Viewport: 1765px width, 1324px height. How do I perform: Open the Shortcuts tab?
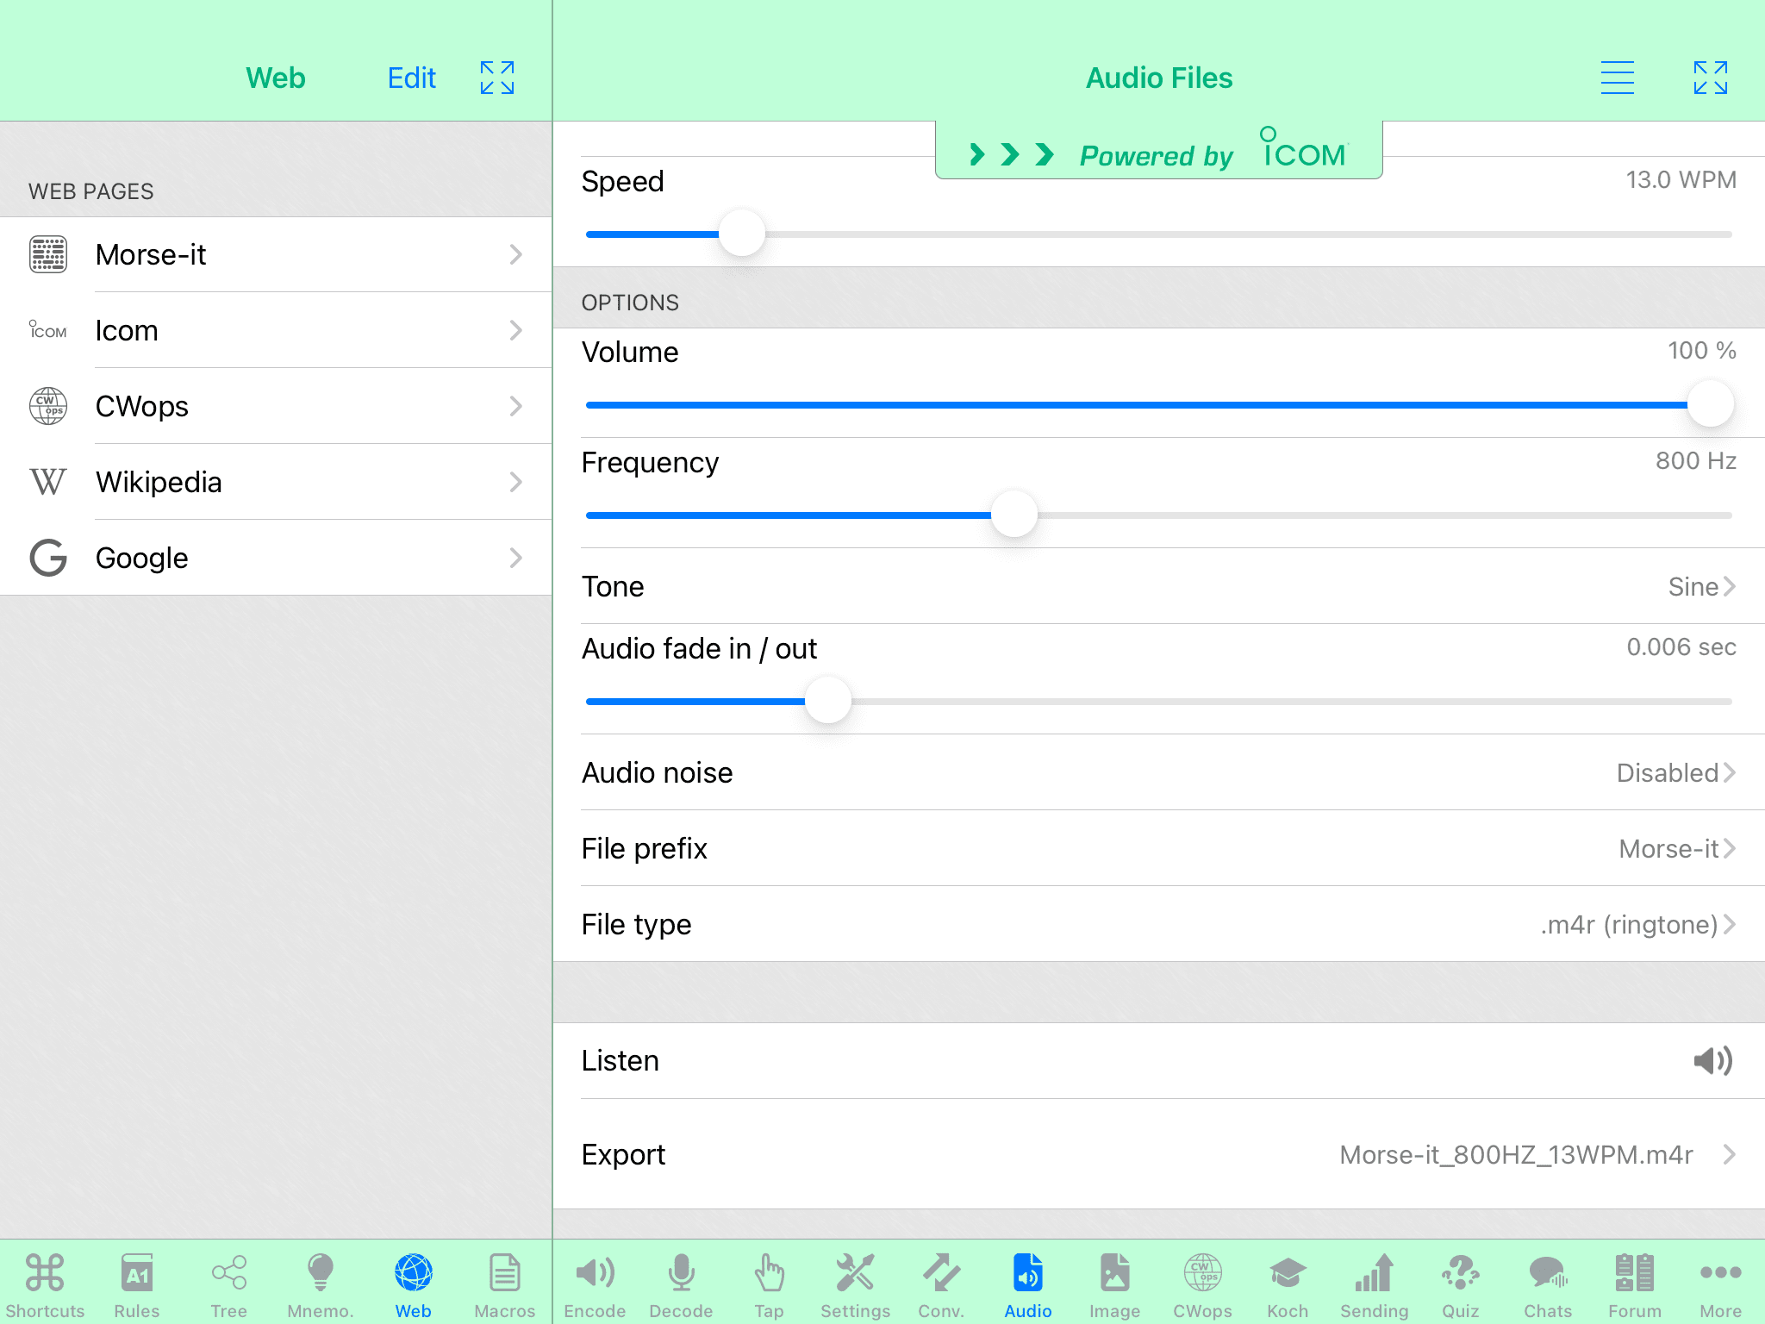[x=45, y=1285]
